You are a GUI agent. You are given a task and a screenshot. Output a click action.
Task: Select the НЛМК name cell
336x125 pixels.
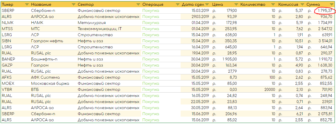53,23
